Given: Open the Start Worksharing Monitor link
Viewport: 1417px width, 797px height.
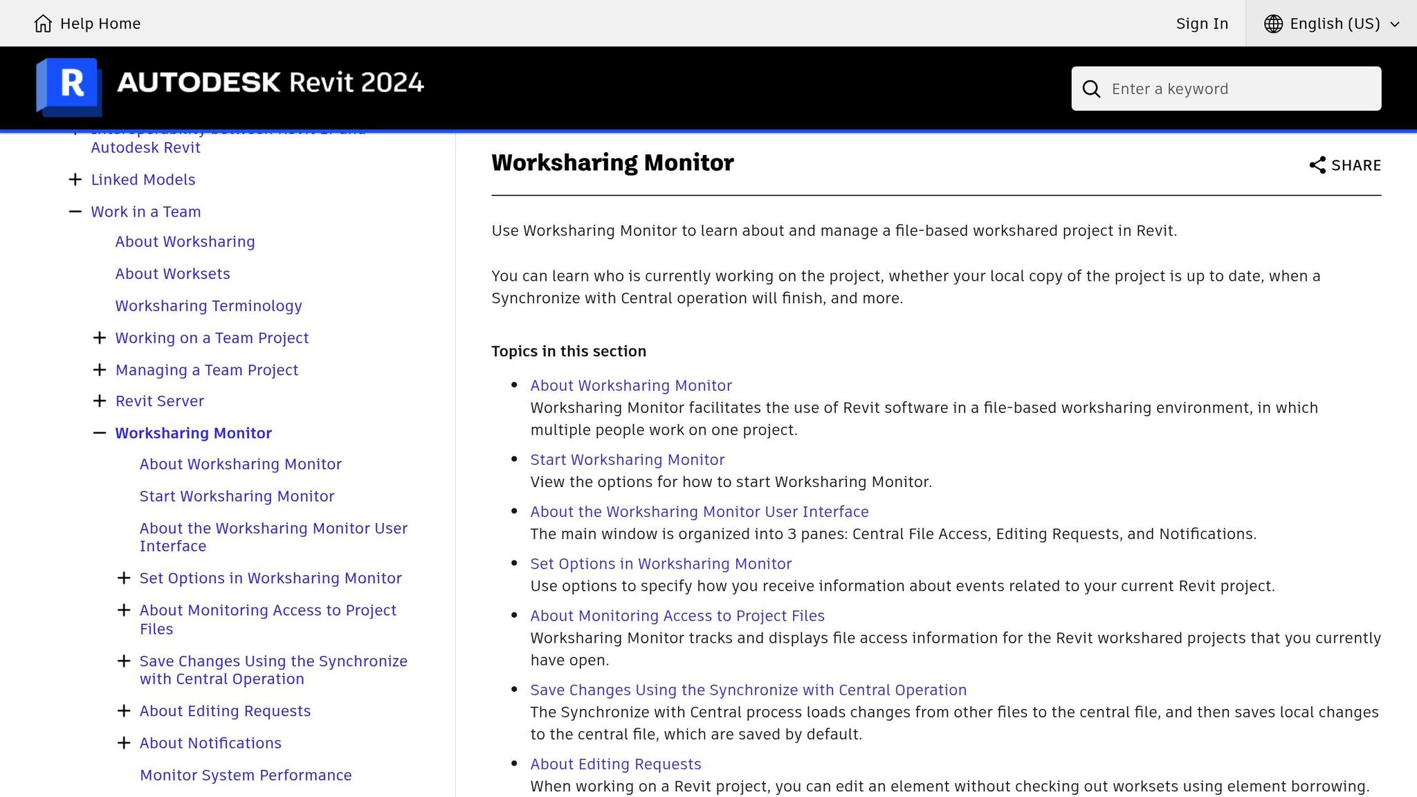Looking at the screenshot, I should coord(627,459).
